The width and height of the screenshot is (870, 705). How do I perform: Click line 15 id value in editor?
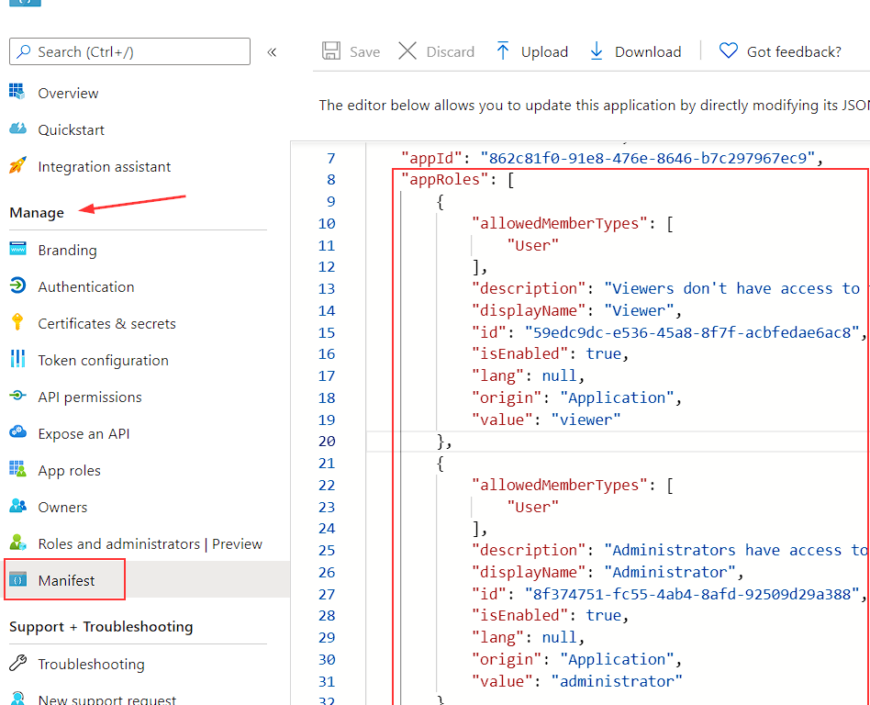click(693, 332)
